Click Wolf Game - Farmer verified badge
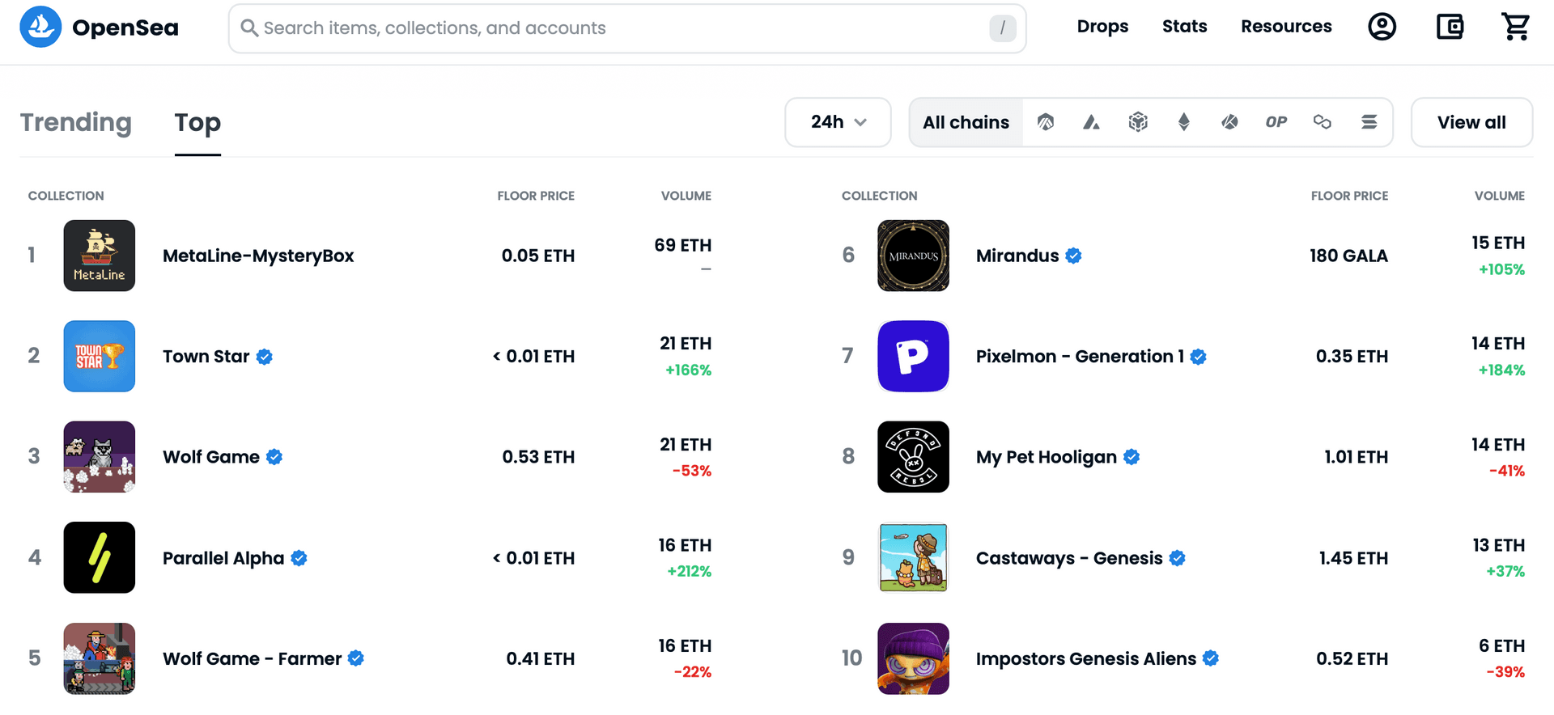 tap(356, 658)
